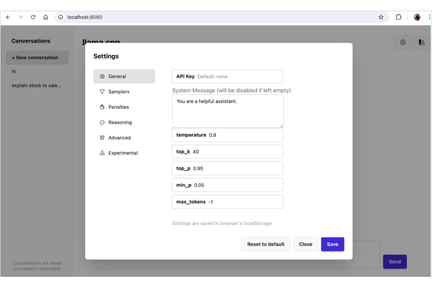The height and width of the screenshot is (289, 432).
Task: Click the temperature value field
Action: [x=227, y=135]
